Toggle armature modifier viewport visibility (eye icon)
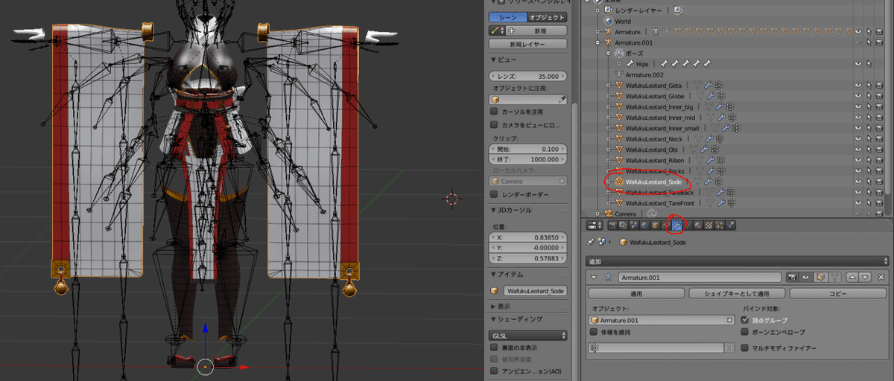This screenshot has height=381, width=894. (806, 278)
